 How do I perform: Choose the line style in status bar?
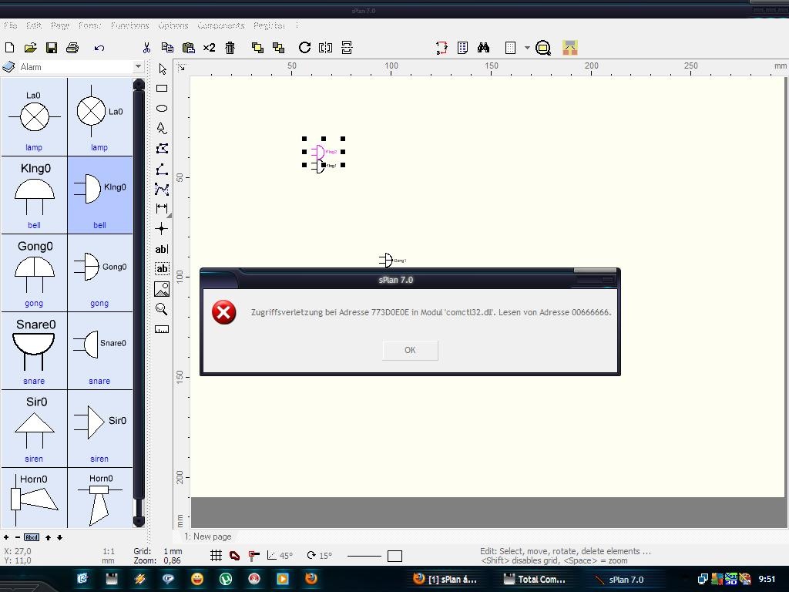pos(364,557)
